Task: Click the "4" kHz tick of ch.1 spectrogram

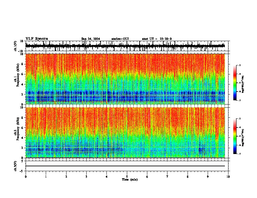Action: (23, 84)
